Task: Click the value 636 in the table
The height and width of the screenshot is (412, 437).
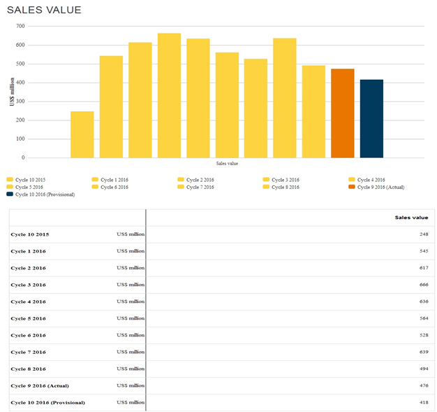Action: click(424, 301)
